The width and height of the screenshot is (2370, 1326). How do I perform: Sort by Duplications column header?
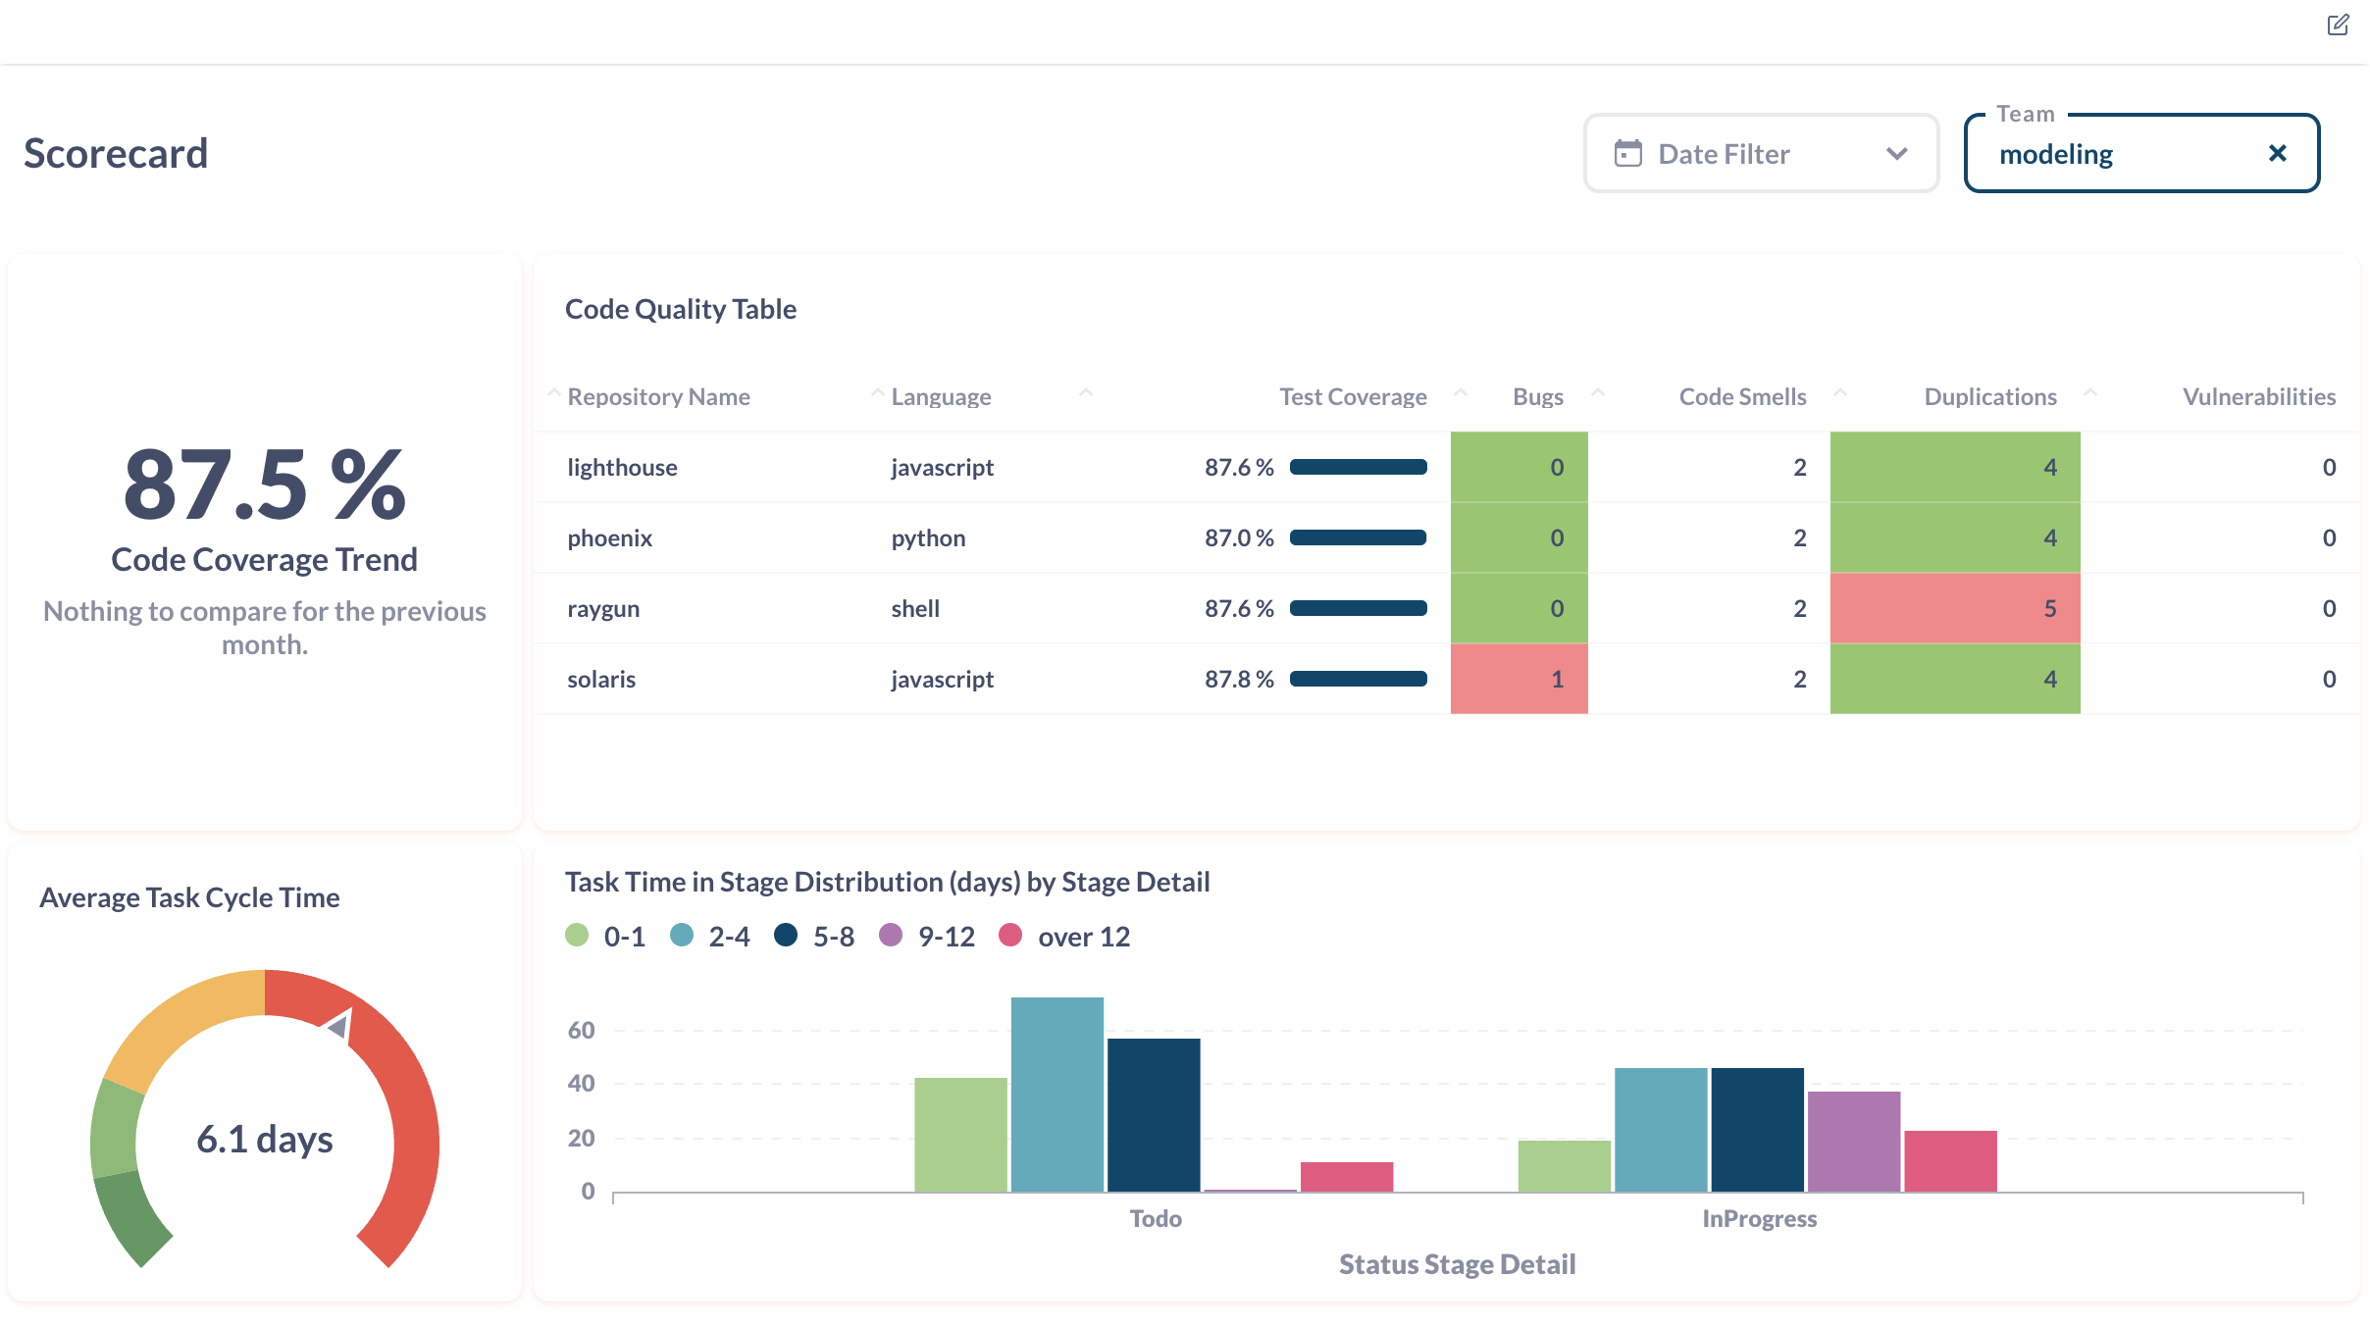point(1989,396)
